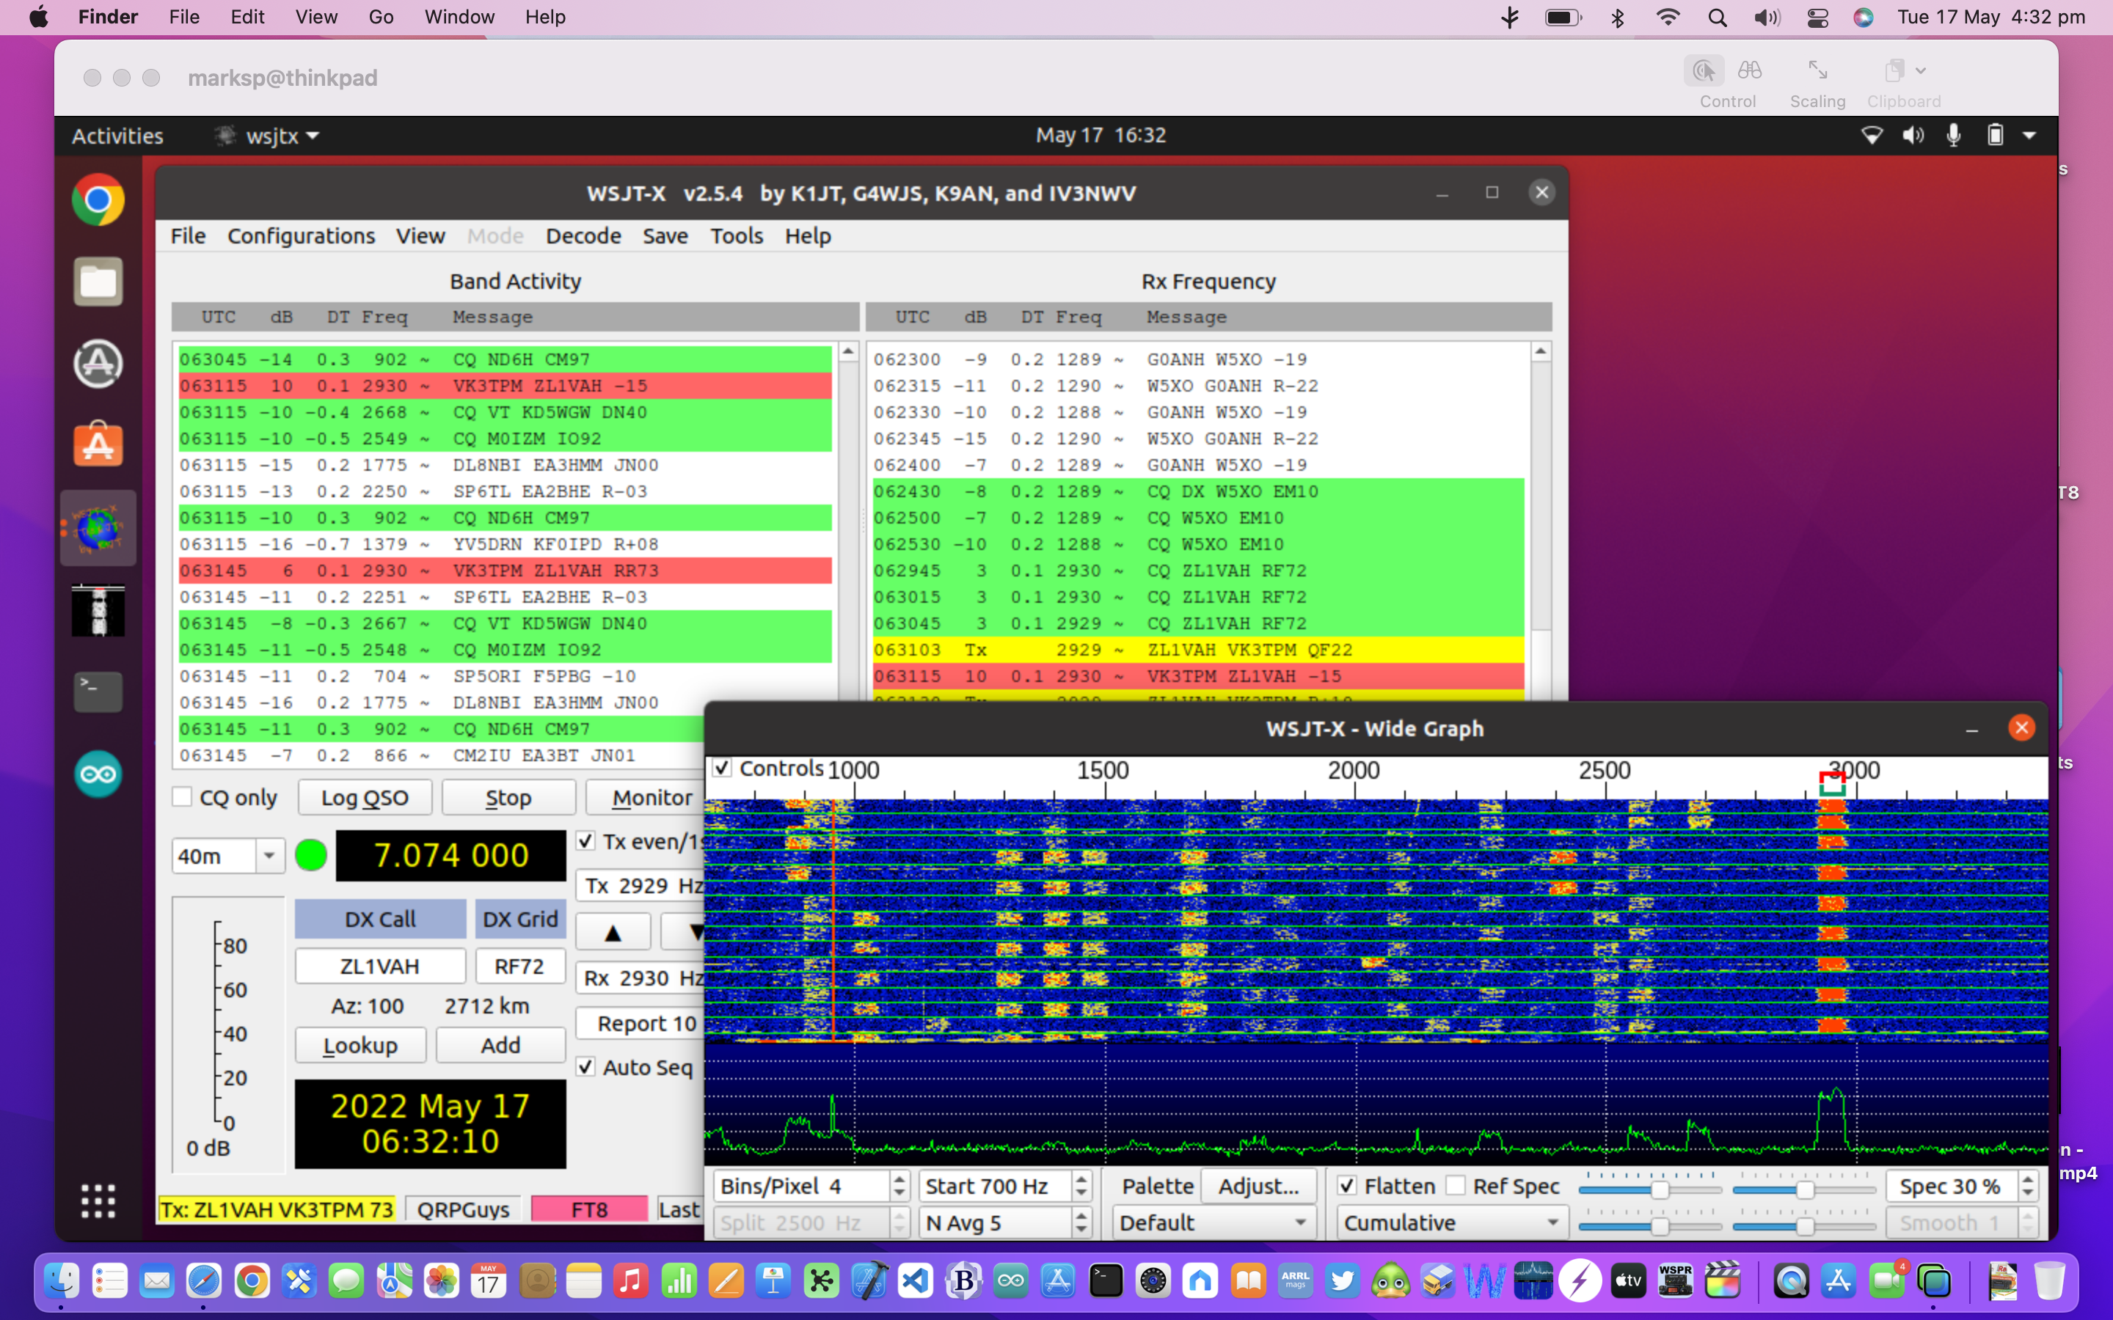Show Applications grid in the Ubuntu dock
This screenshot has height=1320, width=2113.
click(x=98, y=1200)
